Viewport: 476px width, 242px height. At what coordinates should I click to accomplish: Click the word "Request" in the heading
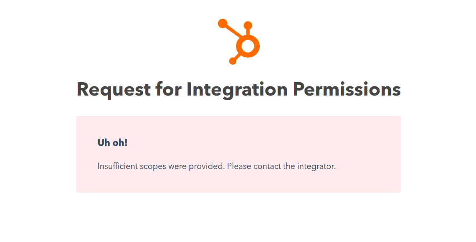click(114, 89)
